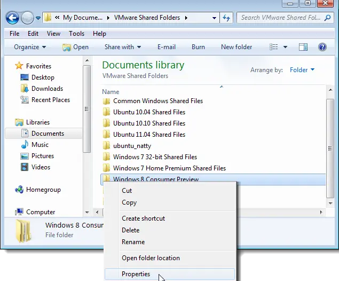Viewport: 339px width, 281px height.
Task: Click Windows 7 32-bit Shared Files folder icon
Action: [106, 157]
